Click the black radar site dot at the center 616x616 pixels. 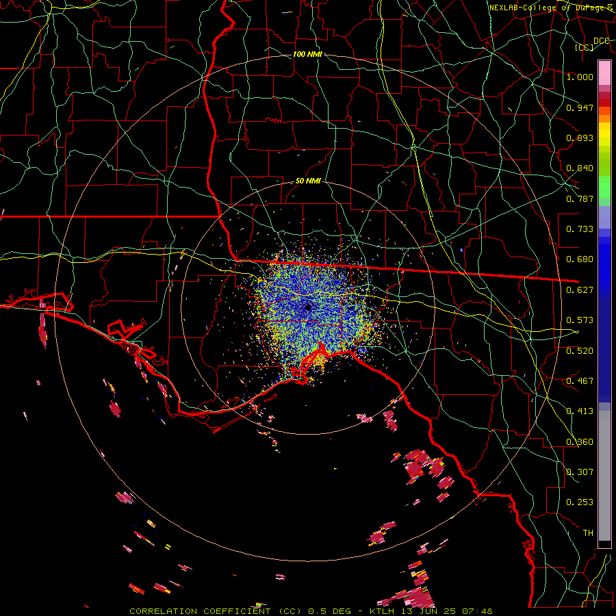click(x=309, y=307)
